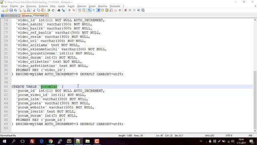Image resolution: width=257 pixels, height=145 pixels.
Task: Open the Görünüm menu
Action: tap(31, 6)
